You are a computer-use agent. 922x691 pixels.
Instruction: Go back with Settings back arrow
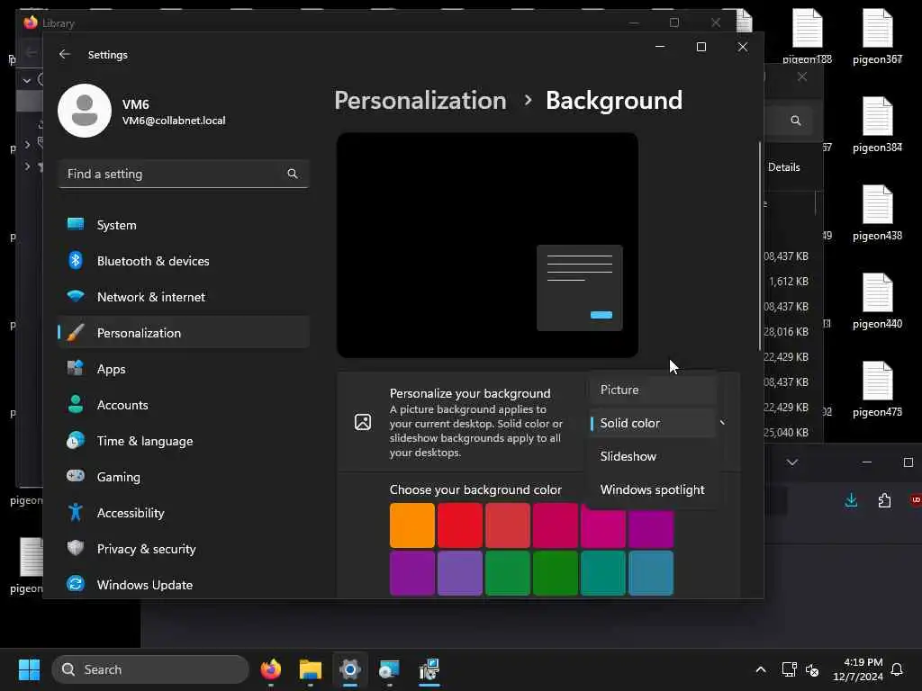(x=65, y=54)
